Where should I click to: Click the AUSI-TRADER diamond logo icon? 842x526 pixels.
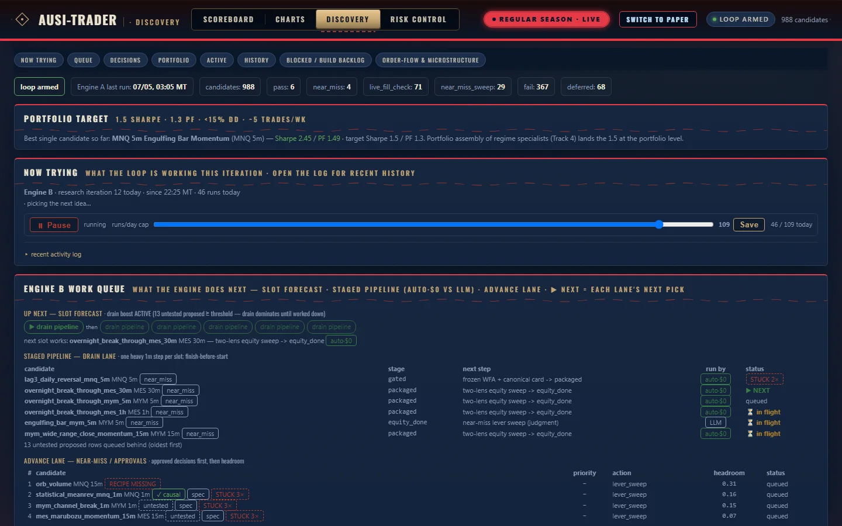(x=22, y=19)
